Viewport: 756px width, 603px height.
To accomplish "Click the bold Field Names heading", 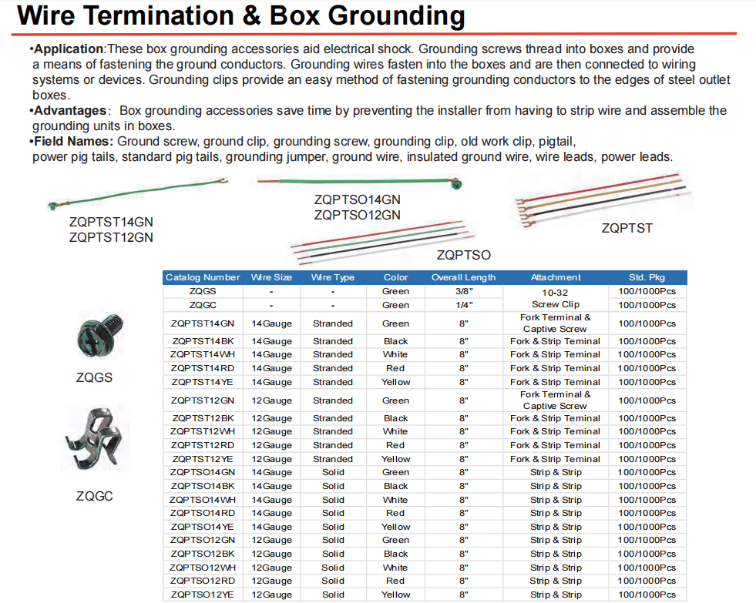I will [73, 142].
